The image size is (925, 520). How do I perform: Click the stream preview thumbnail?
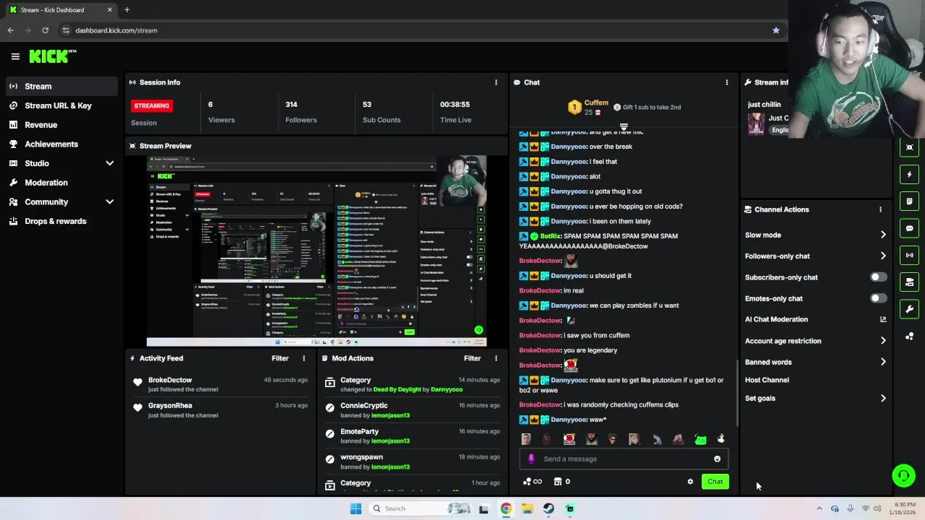[317, 251]
